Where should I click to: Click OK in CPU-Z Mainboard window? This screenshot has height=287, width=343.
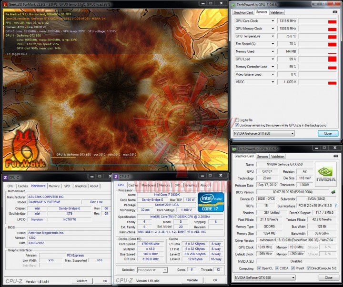coord(105,281)
